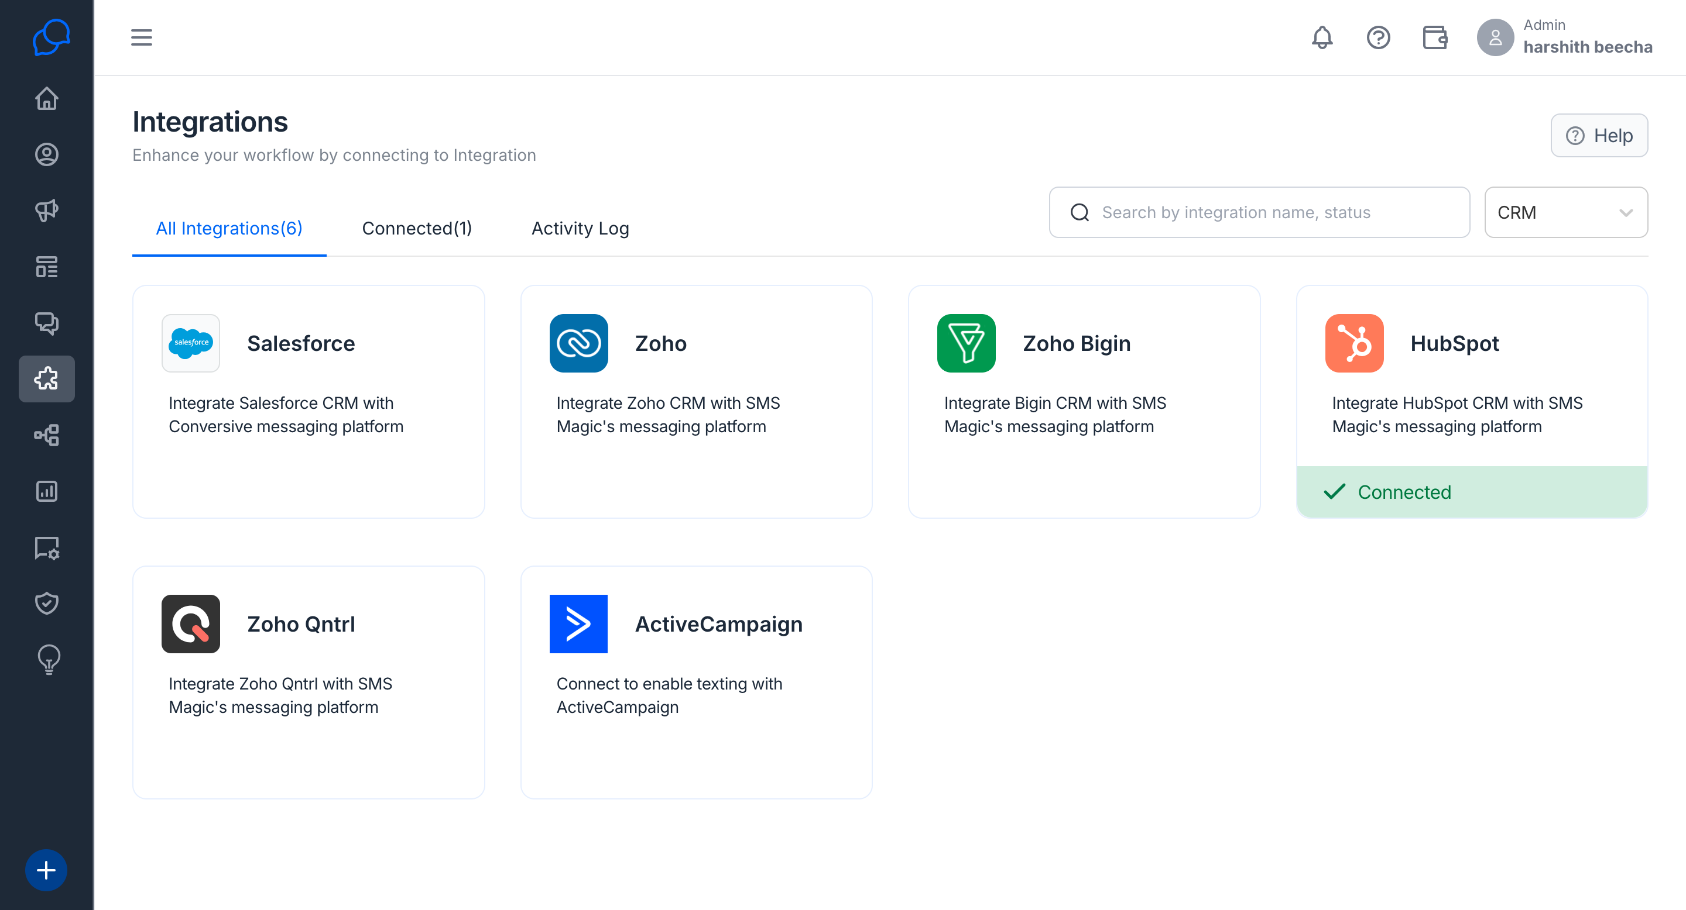Select the integrations puzzle icon
This screenshot has width=1686, height=910.
[46, 378]
